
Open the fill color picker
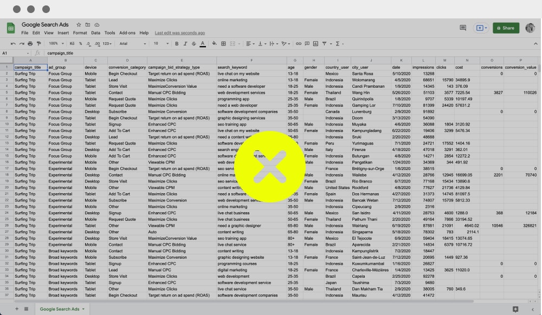point(214,44)
